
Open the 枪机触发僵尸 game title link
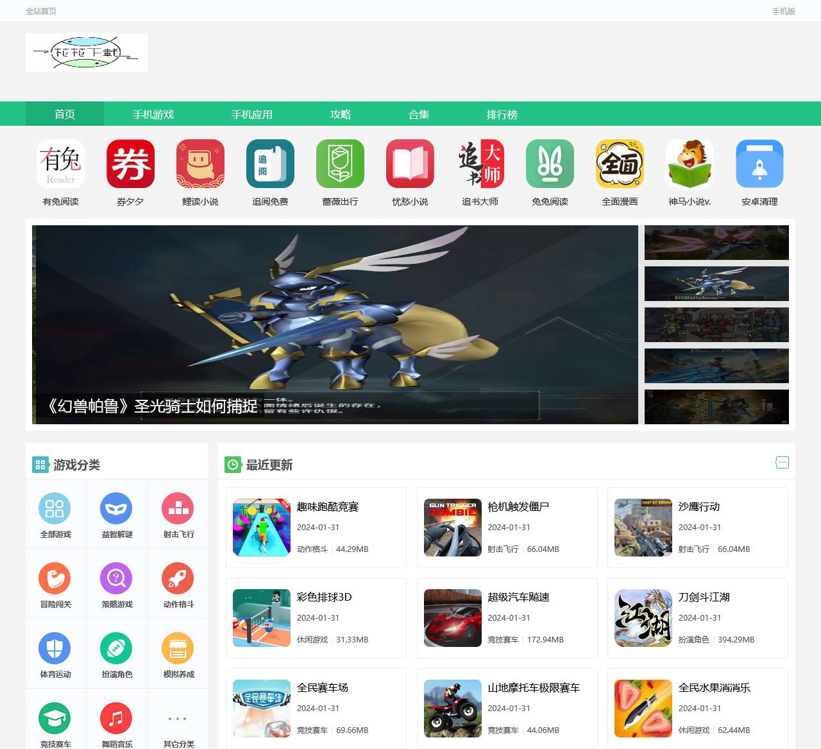tap(518, 506)
